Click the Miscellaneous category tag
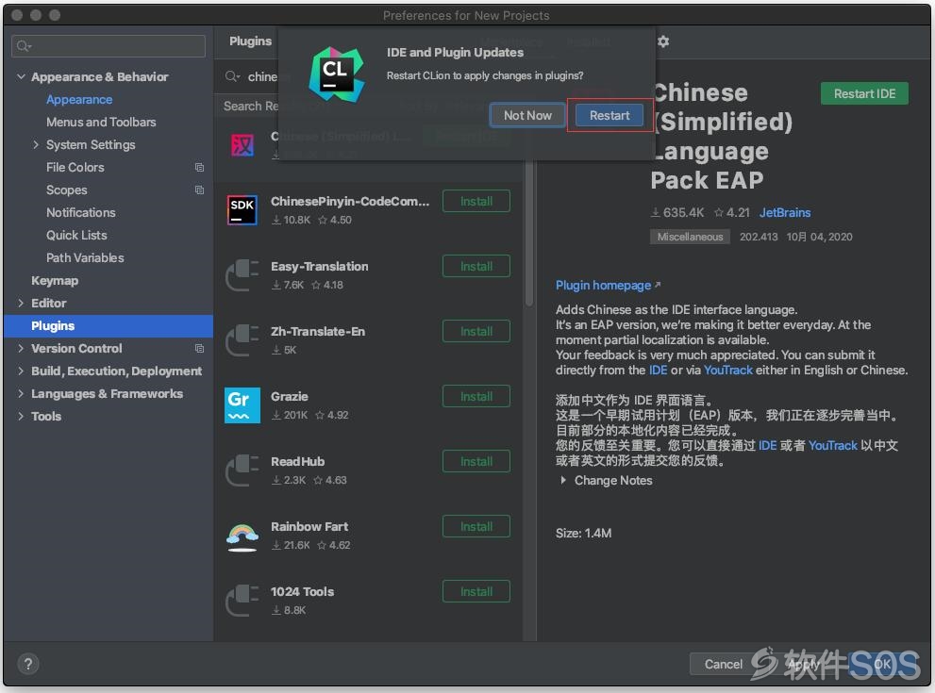 (690, 237)
